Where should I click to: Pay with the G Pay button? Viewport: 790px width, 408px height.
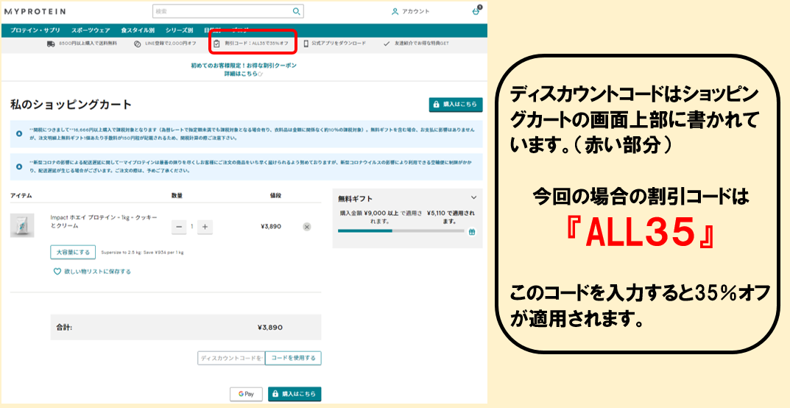pyautogui.click(x=247, y=394)
